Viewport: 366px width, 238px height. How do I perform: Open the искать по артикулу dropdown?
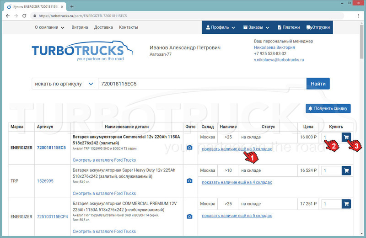[x=65, y=84]
